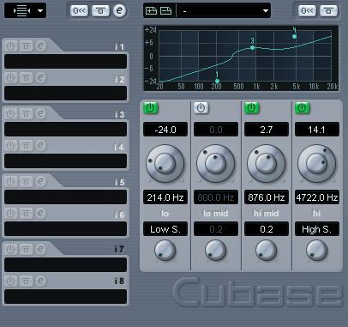
Task: Open the EQ preset dropdown showing '-'
Action: 224,11
